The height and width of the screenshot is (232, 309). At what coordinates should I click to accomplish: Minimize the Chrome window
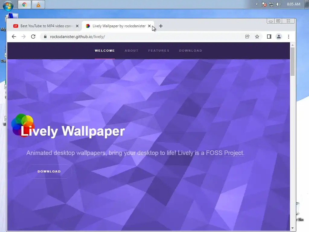(271, 21)
